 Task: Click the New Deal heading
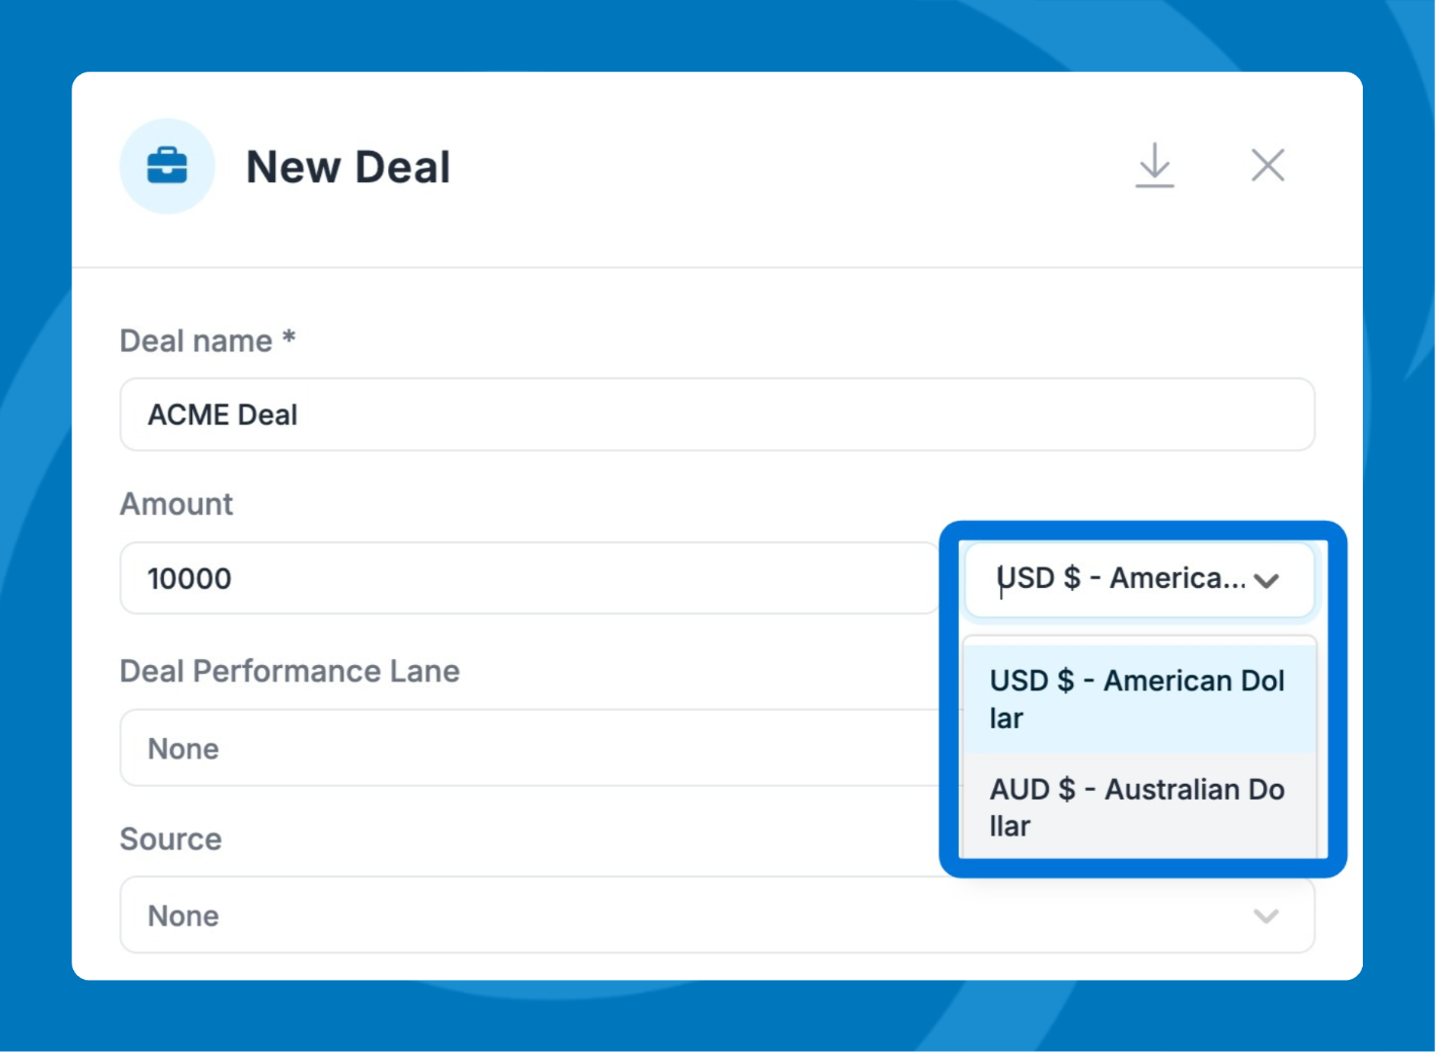coord(348,167)
